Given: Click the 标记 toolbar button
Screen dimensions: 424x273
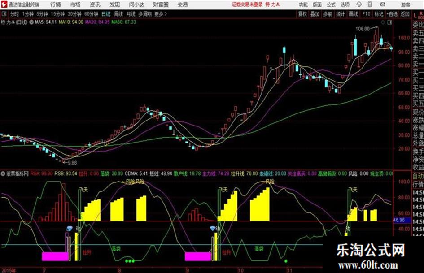Looking at the screenshot, I should [379, 14].
